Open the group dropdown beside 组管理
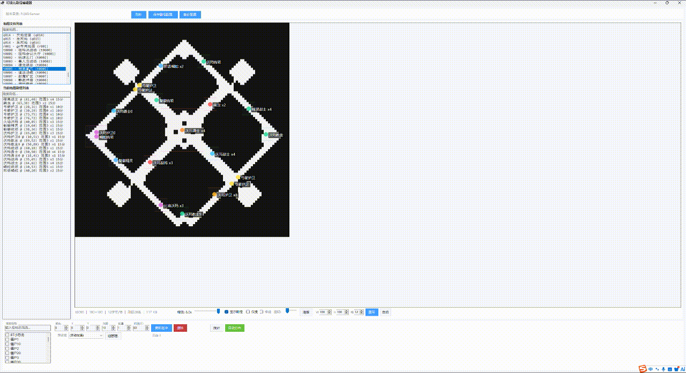Screen dimensions: 686x373 86,335
